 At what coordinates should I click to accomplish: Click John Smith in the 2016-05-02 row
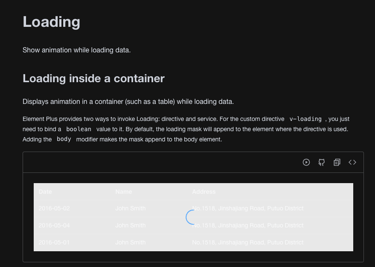(131, 208)
